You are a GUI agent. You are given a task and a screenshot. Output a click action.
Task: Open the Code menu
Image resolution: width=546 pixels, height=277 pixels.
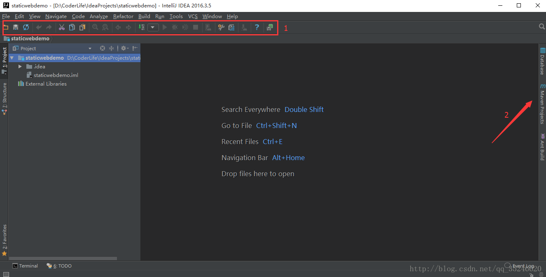pos(78,16)
